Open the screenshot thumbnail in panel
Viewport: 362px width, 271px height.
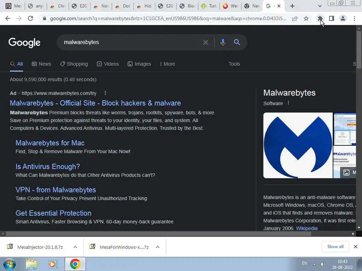tap(344, 129)
